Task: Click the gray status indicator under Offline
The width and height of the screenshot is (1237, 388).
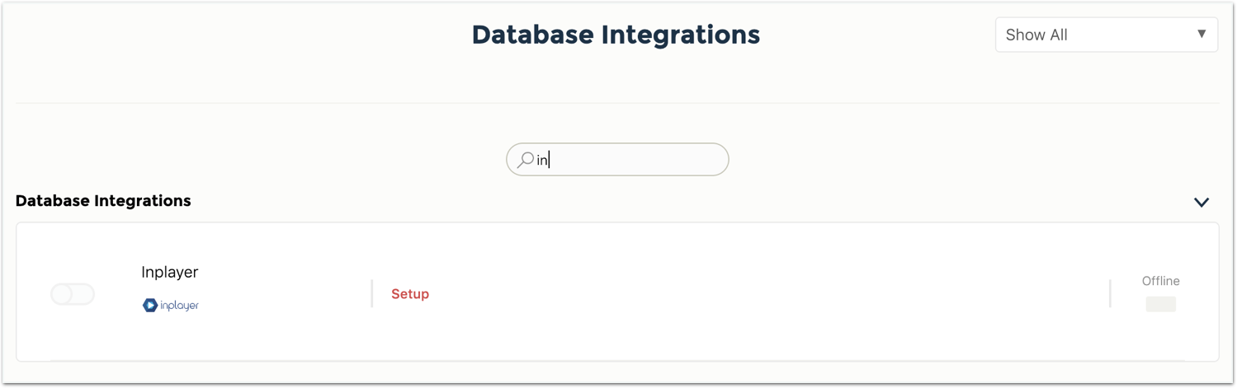Action: tap(1160, 304)
